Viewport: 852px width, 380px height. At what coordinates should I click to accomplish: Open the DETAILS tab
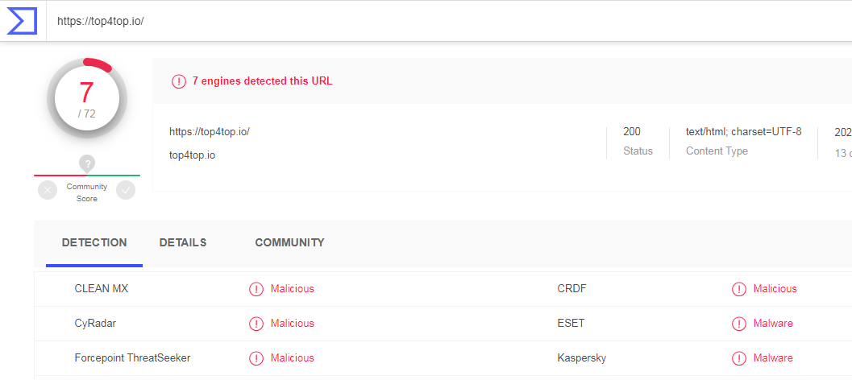(183, 242)
